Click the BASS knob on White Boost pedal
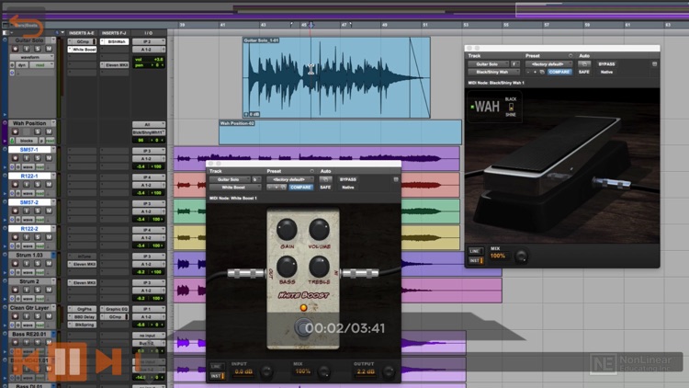Viewport: 689px width, 388px height. 287,267
